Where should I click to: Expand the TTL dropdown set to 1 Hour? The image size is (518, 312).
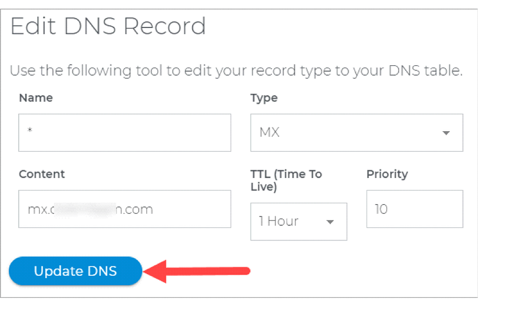click(x=298, y=222)
